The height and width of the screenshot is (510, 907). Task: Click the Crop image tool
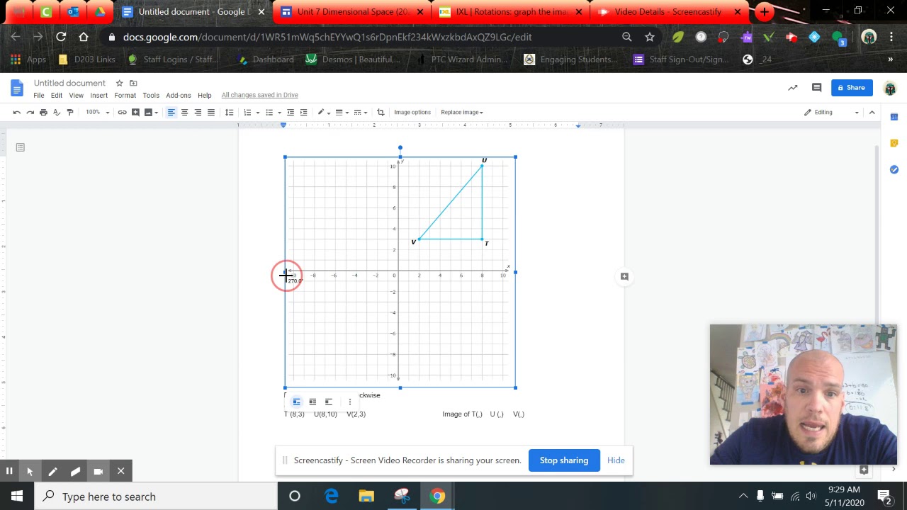pos(381,112)
